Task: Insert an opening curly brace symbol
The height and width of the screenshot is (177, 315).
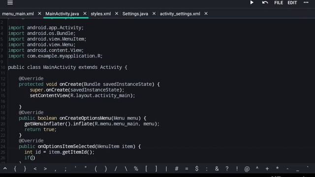Action: pyautogui.click(x=15, y=169)
